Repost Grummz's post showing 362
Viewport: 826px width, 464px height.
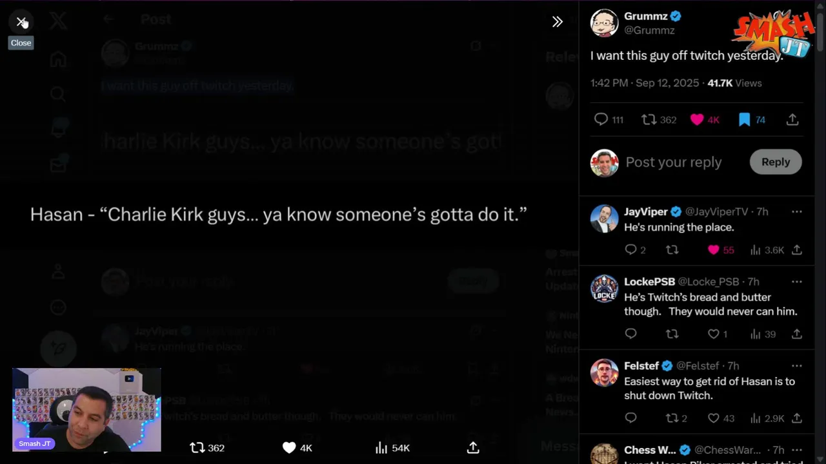[x=658, y=120]
